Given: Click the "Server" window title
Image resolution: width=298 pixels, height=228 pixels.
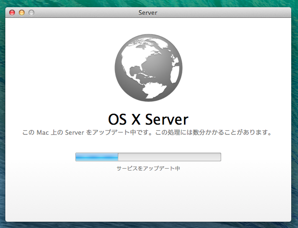Looking at the screenshot, I should pos(148,13).
